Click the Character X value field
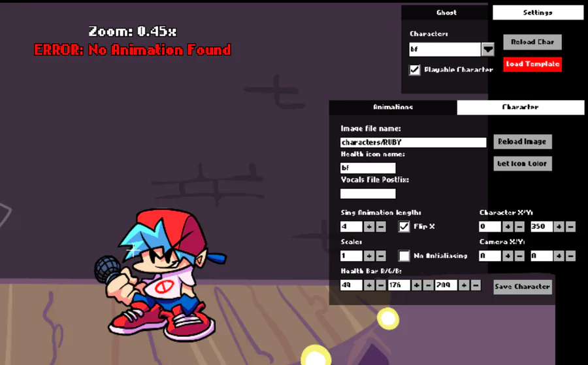This screenshot has height=365, width=588. (490, 226)
